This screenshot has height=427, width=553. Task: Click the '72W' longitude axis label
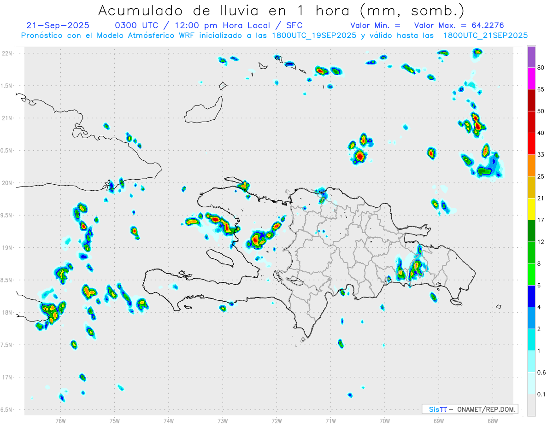pos(276,421)
